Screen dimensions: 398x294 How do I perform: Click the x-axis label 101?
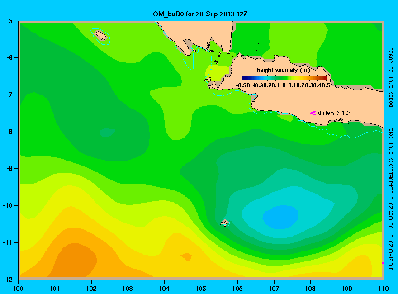pyautogui.click(x=55, y=289)
